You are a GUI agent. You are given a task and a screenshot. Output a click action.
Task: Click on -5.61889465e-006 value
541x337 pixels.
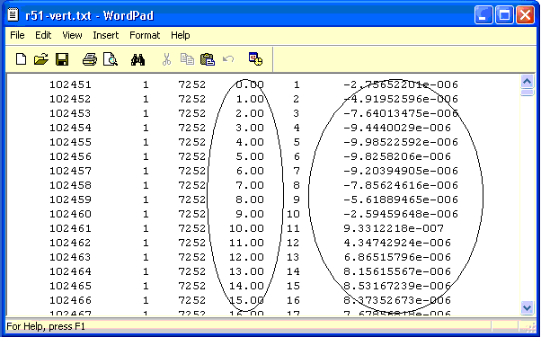(401, 200)
